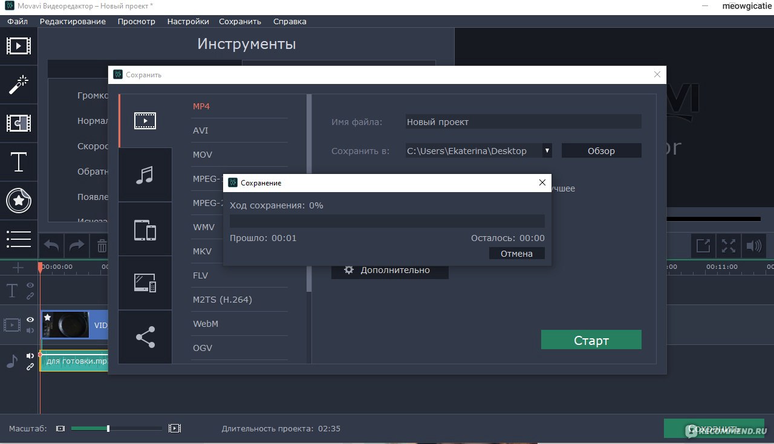Open the Редактирование menu
The height and width of the screenshot is (444, 774).
click(73, 21)
